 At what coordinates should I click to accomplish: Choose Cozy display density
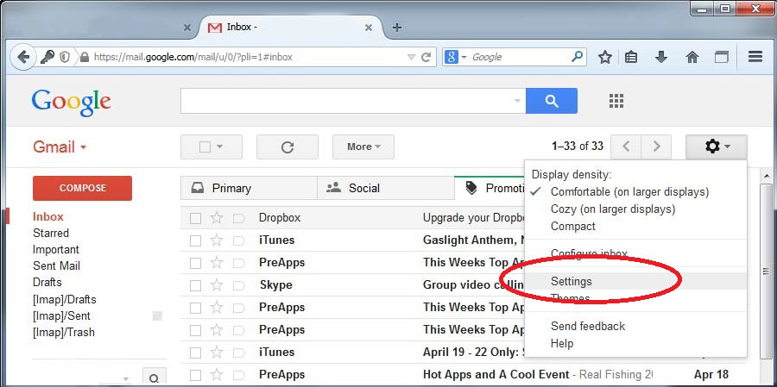[x=613, y=209]
